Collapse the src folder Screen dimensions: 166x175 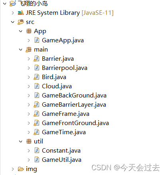pos(13,22)
